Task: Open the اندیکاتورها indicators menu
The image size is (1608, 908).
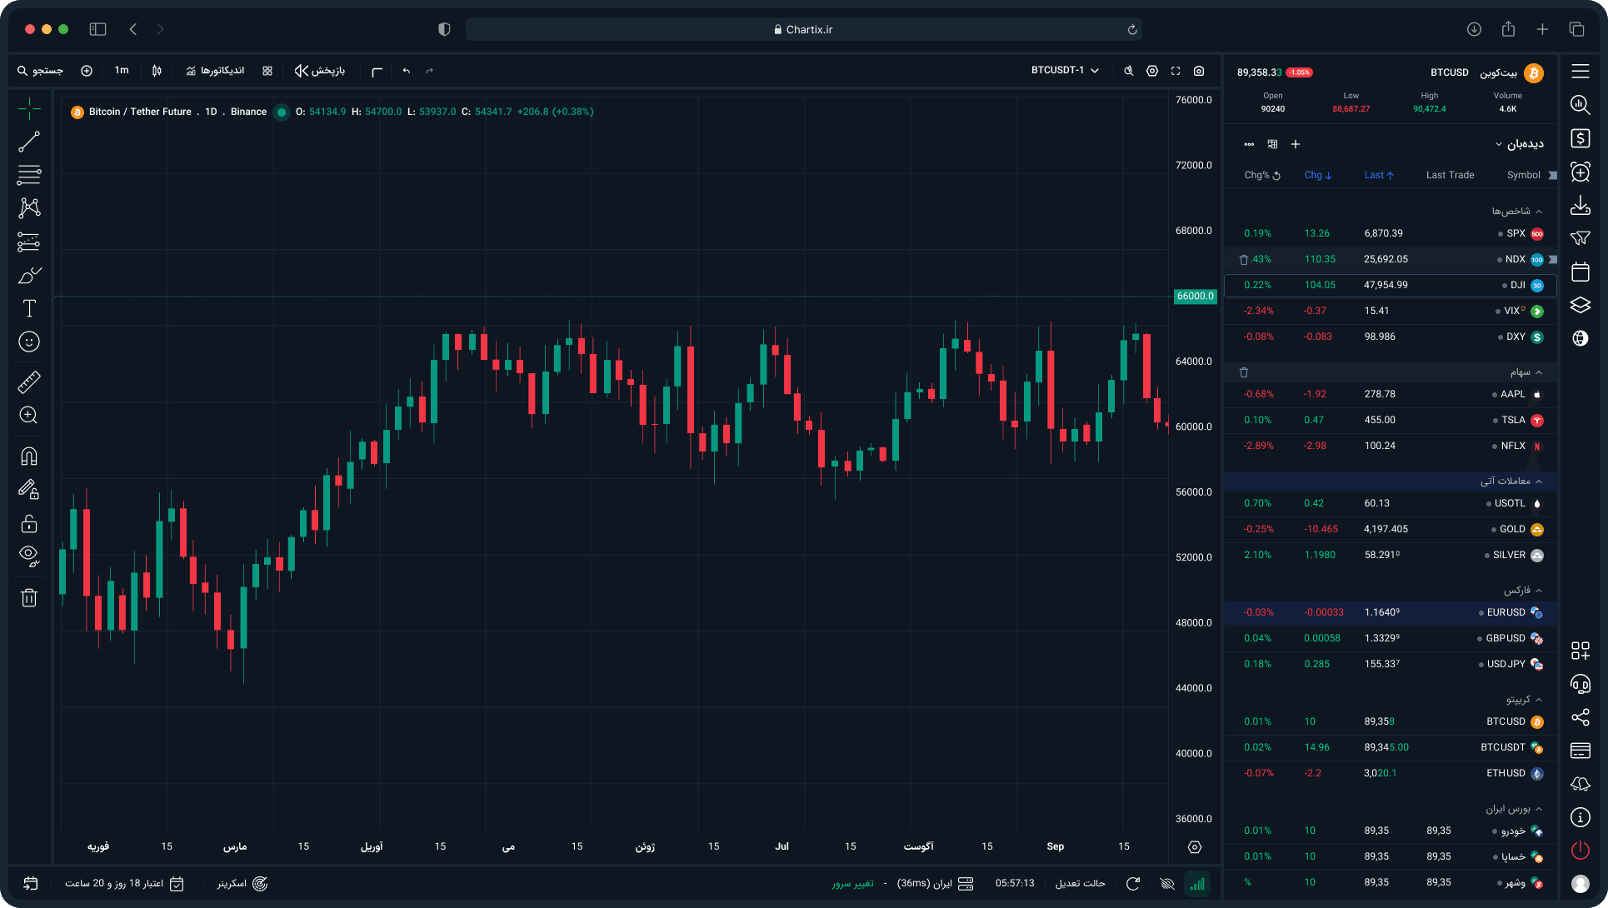Action: pos(215,71)
